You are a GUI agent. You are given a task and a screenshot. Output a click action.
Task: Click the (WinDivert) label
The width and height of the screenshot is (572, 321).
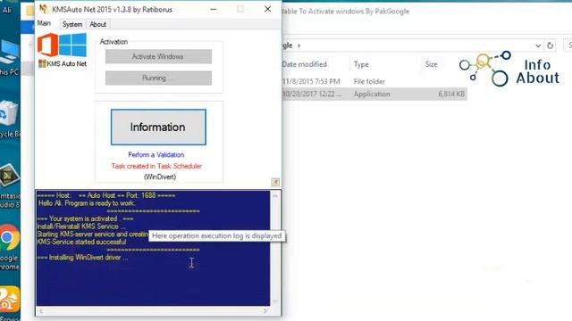point(160,177)
